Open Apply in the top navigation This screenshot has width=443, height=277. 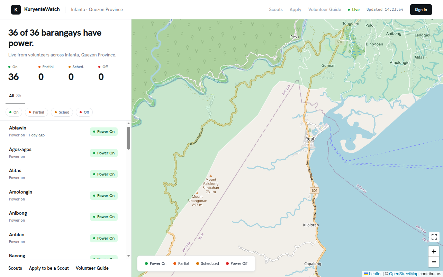(x=296, y=10)
